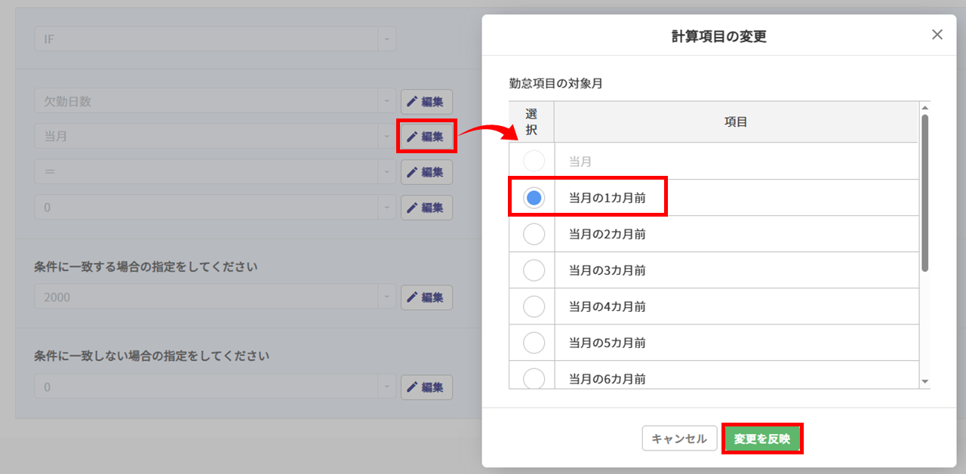Click the pencil 編集 button beside 当月

426,137
